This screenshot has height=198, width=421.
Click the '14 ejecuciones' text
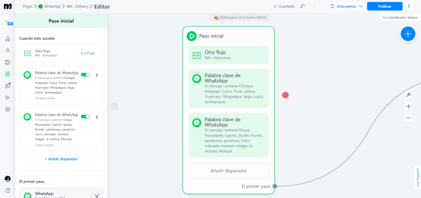45,98
